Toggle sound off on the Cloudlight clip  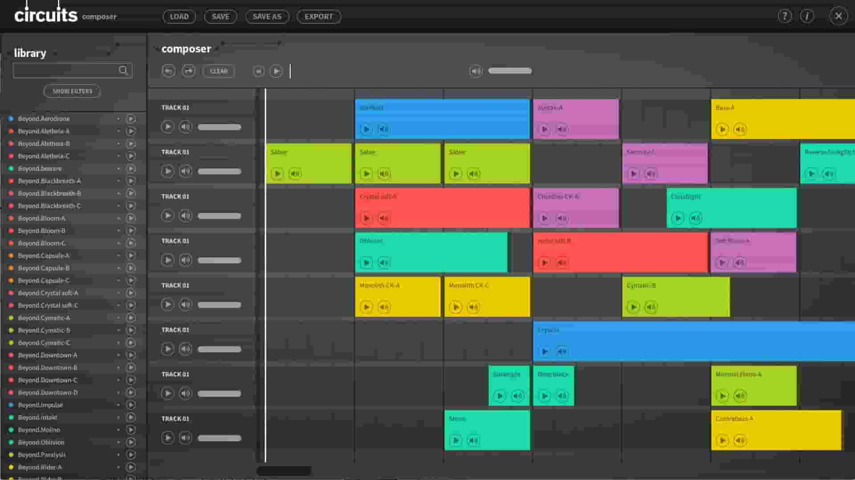point(695,218)
